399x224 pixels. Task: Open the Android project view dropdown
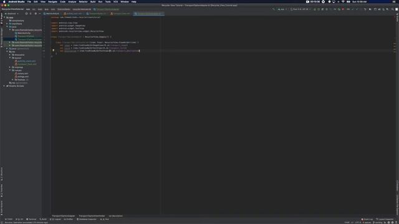11,14
